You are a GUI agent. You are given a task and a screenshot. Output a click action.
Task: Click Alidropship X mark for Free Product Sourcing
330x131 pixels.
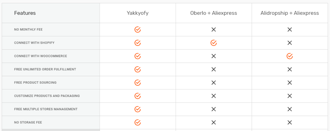(290, 83)
